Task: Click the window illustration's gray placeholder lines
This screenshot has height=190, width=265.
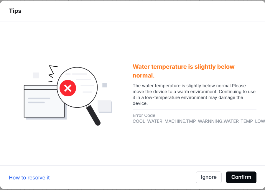Action: click(39, 100)
